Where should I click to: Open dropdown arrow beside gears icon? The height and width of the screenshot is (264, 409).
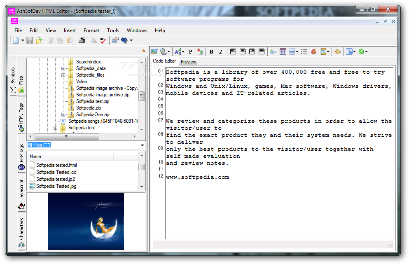[x=131, y=40]
